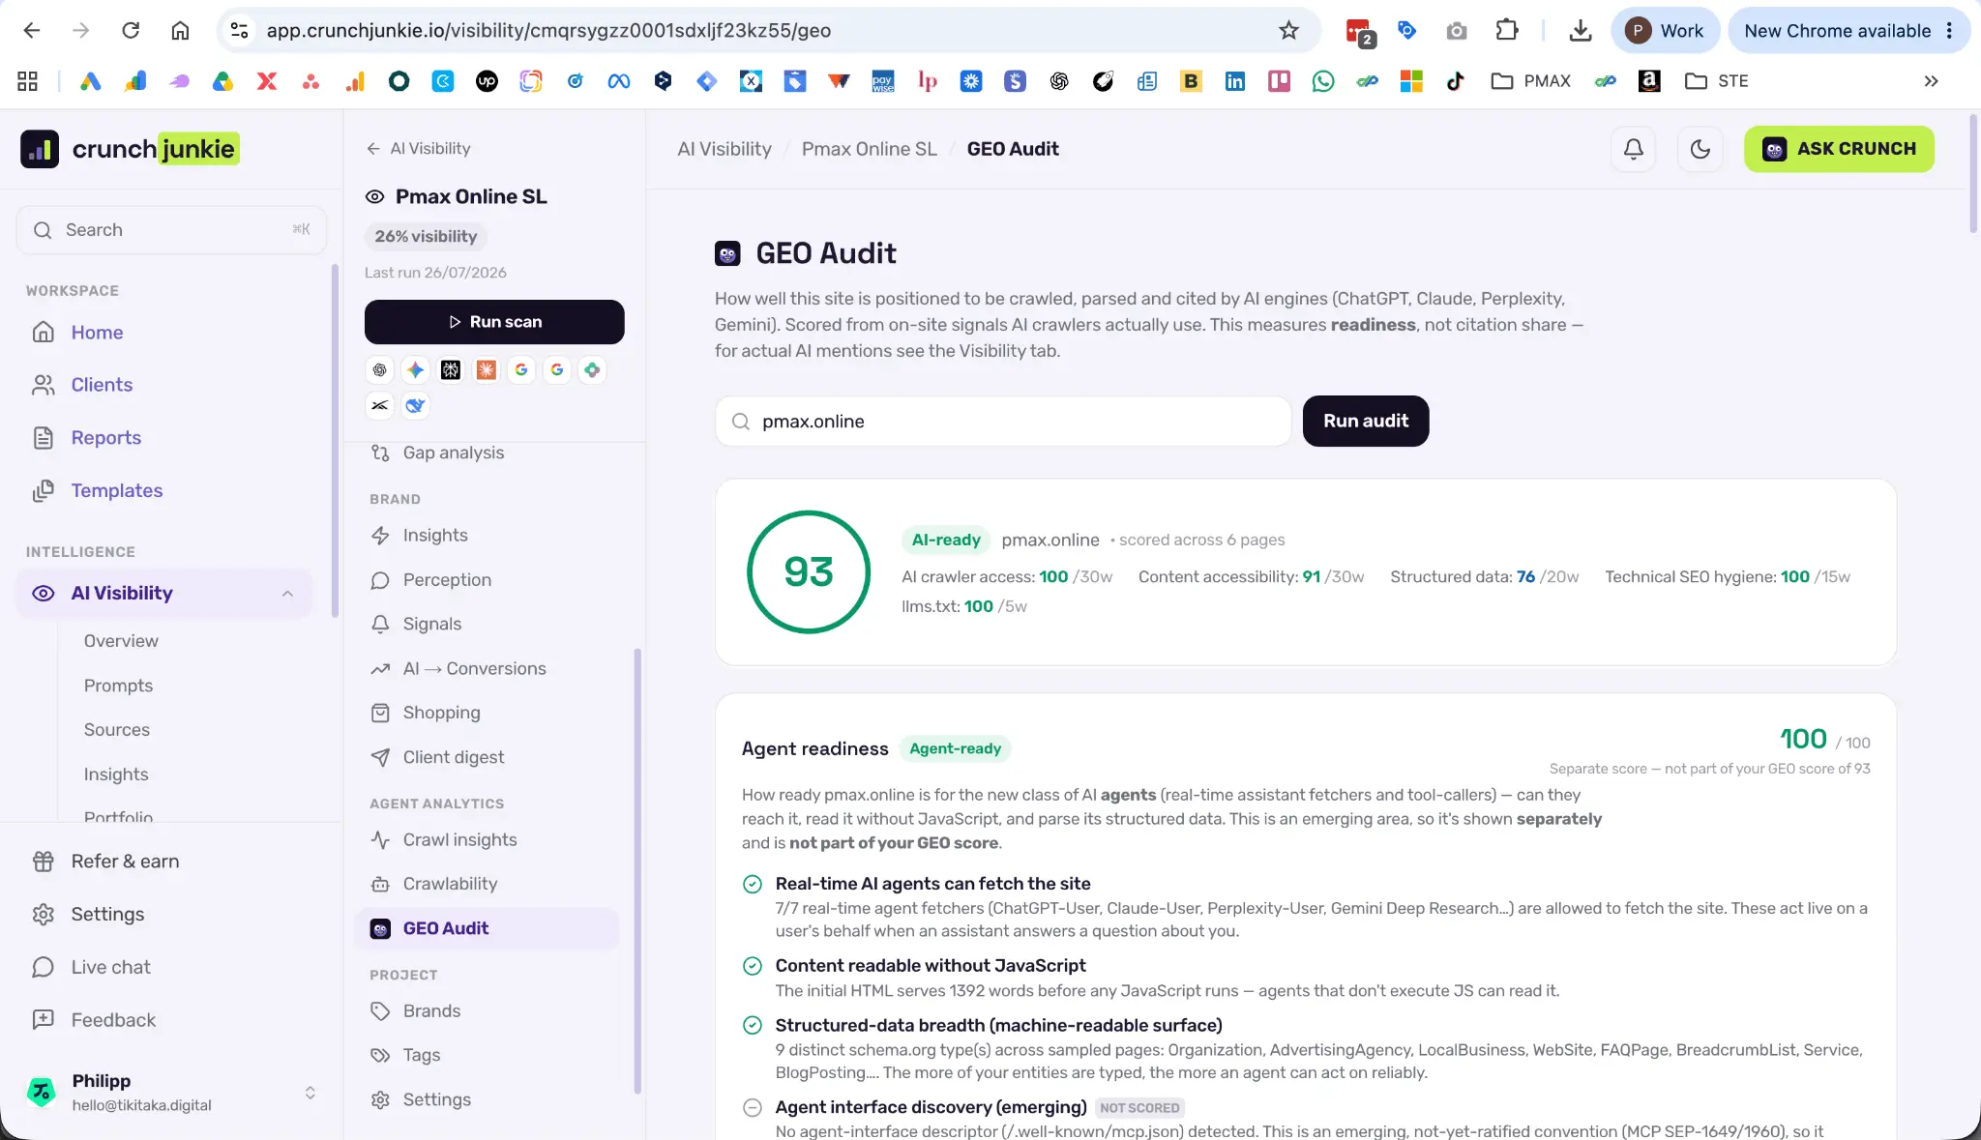Image resolution: width=1981 pixels, height=1140 pixels.
Task: Click Pmax Online SL breadcrumb
Action: click(869, 149)
